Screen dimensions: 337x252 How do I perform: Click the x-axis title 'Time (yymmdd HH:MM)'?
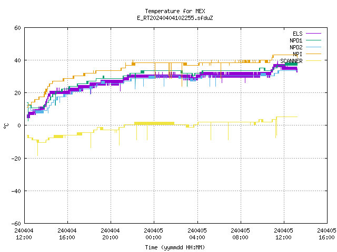pos(175,247)
